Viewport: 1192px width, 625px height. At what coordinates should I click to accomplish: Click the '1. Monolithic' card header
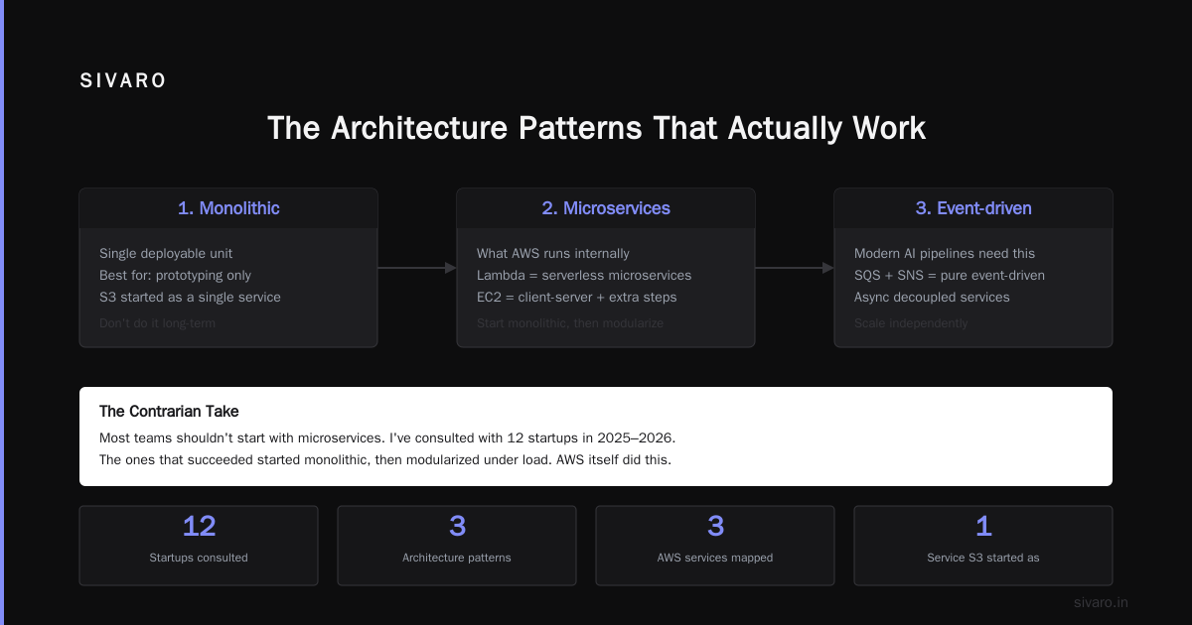(228, 208)
